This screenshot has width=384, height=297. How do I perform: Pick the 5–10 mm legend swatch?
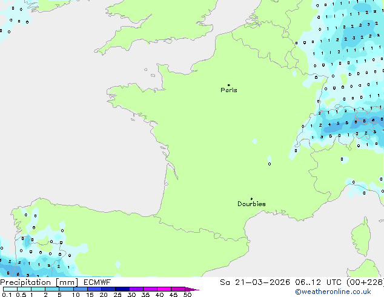(x=66, y=289)
